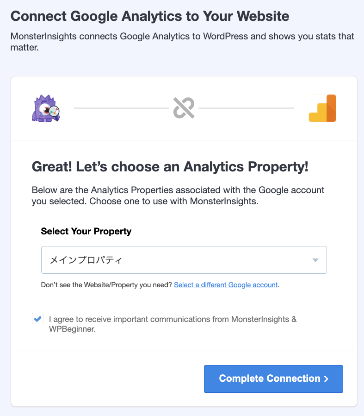Open the Select Your Property dropdown
364x416 pixels.
tap(184, 260)
